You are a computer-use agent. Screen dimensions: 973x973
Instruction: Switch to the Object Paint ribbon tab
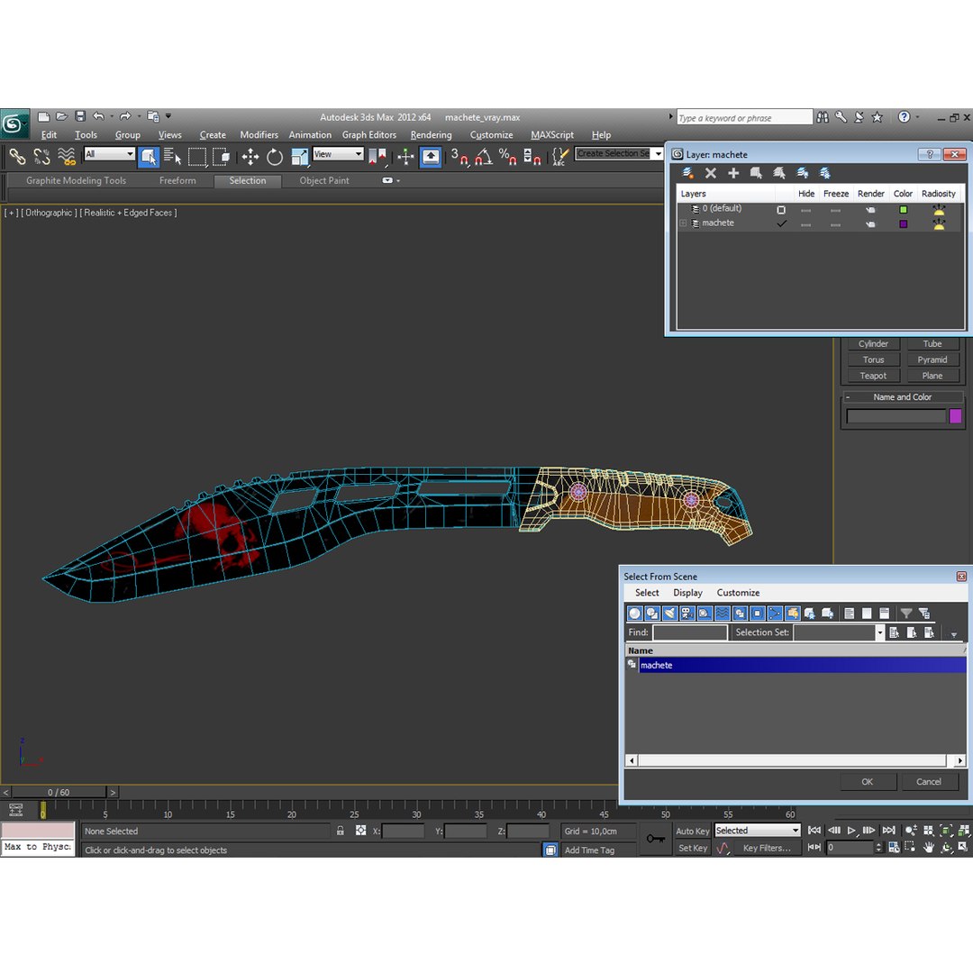point(324,180)
